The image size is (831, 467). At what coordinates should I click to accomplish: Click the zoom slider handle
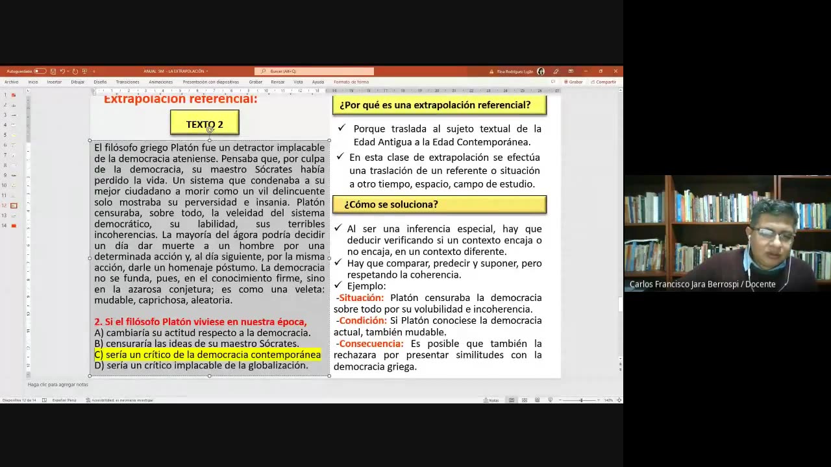[x=581, y=400]
